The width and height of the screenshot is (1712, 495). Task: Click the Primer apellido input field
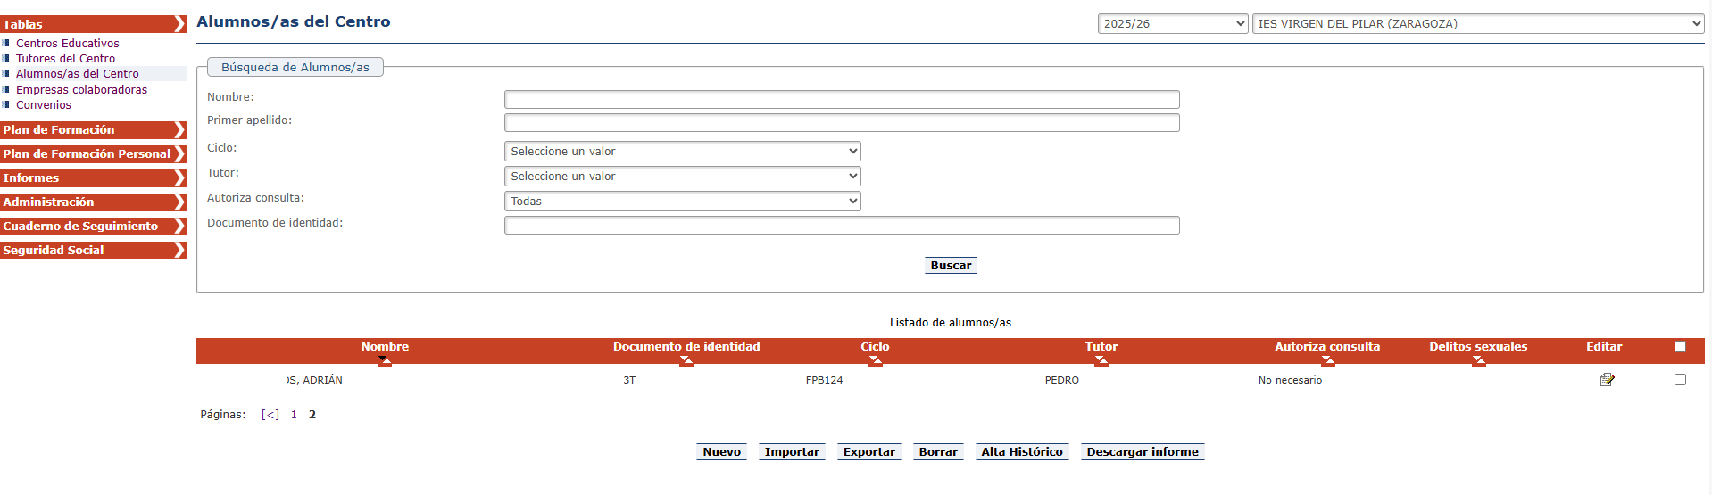pos(841,123)
